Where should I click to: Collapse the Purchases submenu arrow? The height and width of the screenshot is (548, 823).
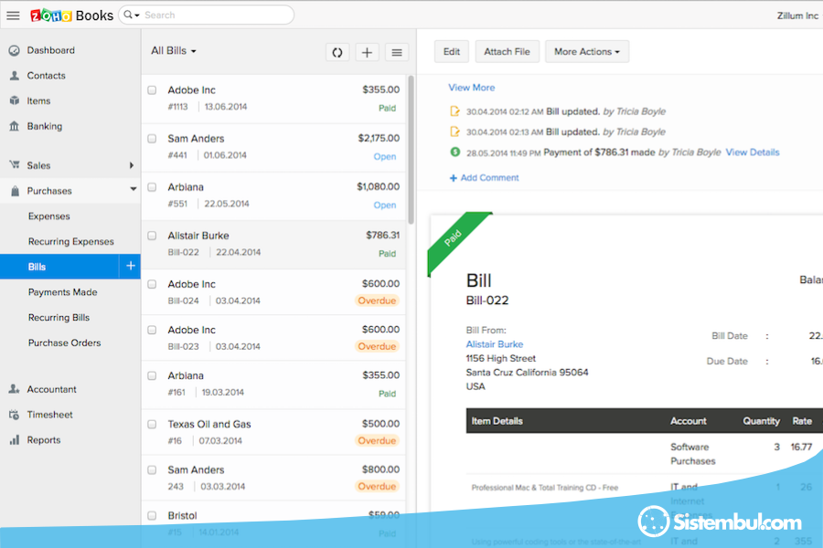[134, 189]
